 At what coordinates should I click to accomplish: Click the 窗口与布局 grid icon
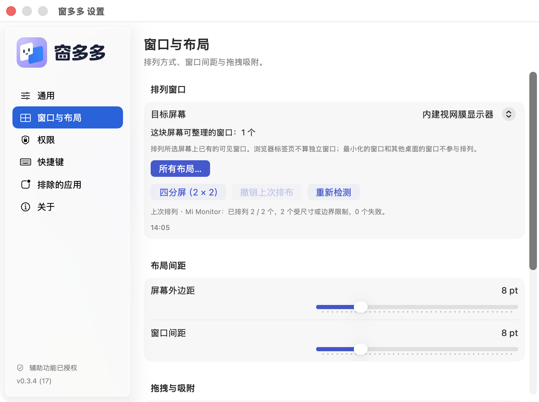(26, 118)
